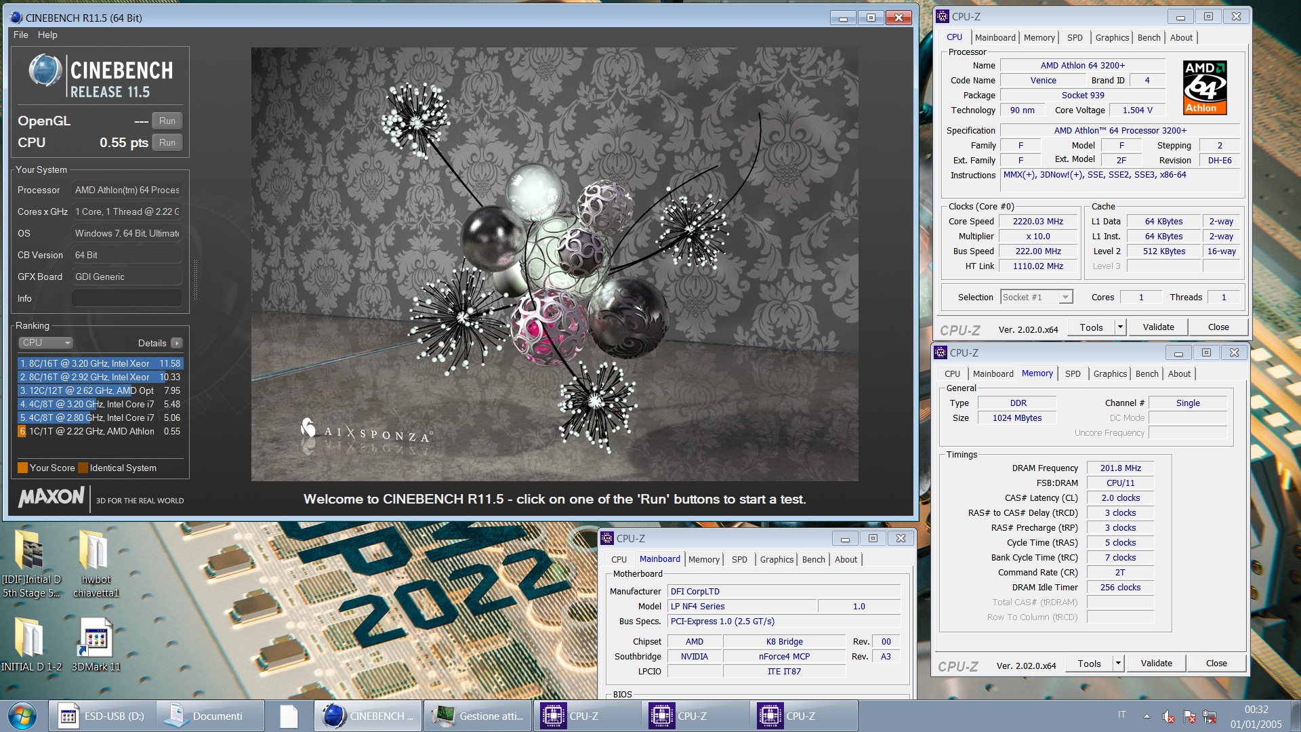Switch to Documenti taskbar item
1301x732 pixels.
(210, 716)
